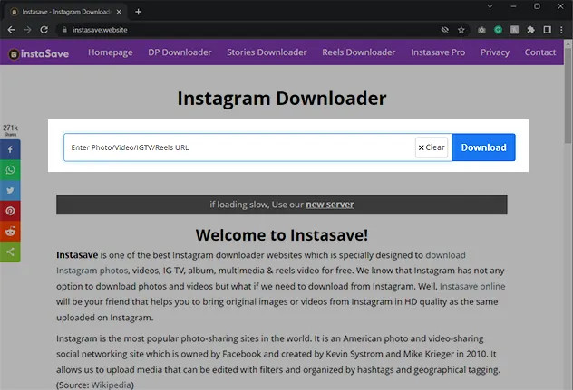This screenshot has width=573, height=390.
Task: Follow the new server link
Action: coord(330,205)
